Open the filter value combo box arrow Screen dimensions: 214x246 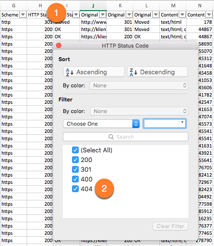pos(182,122)
